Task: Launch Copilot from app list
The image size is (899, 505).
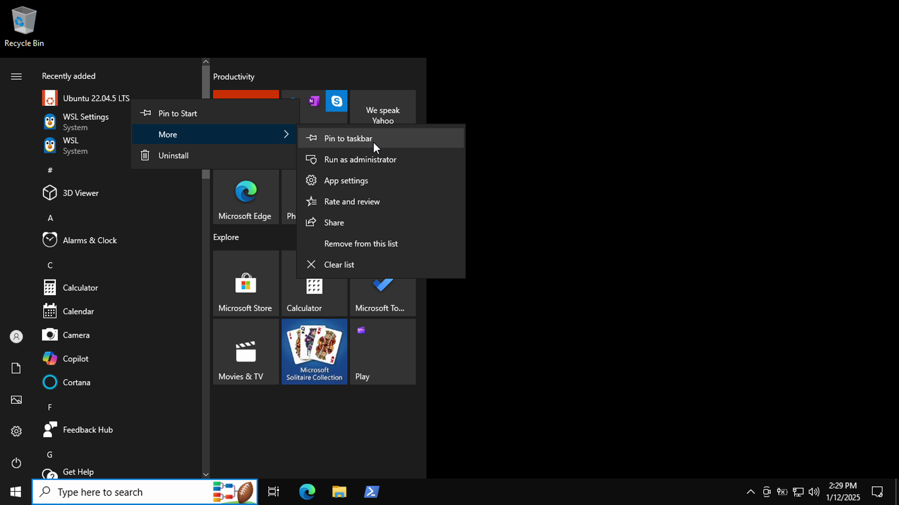Action: pos(75,359)
